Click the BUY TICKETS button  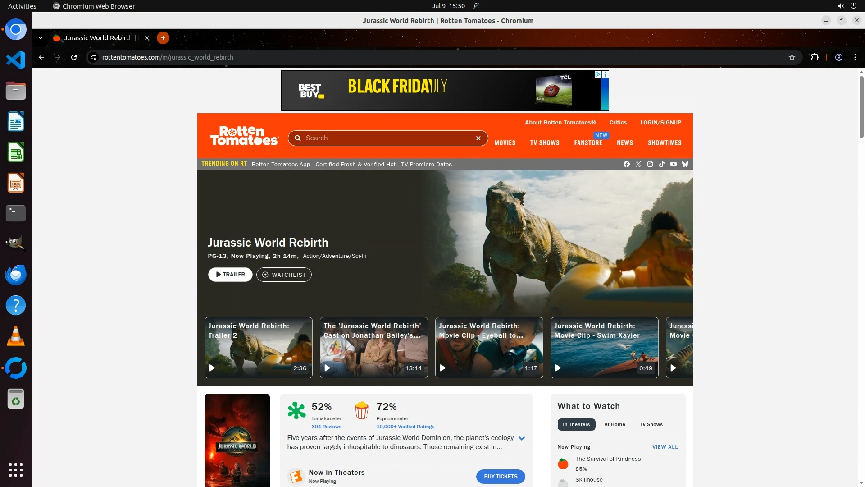pos(500,477)
